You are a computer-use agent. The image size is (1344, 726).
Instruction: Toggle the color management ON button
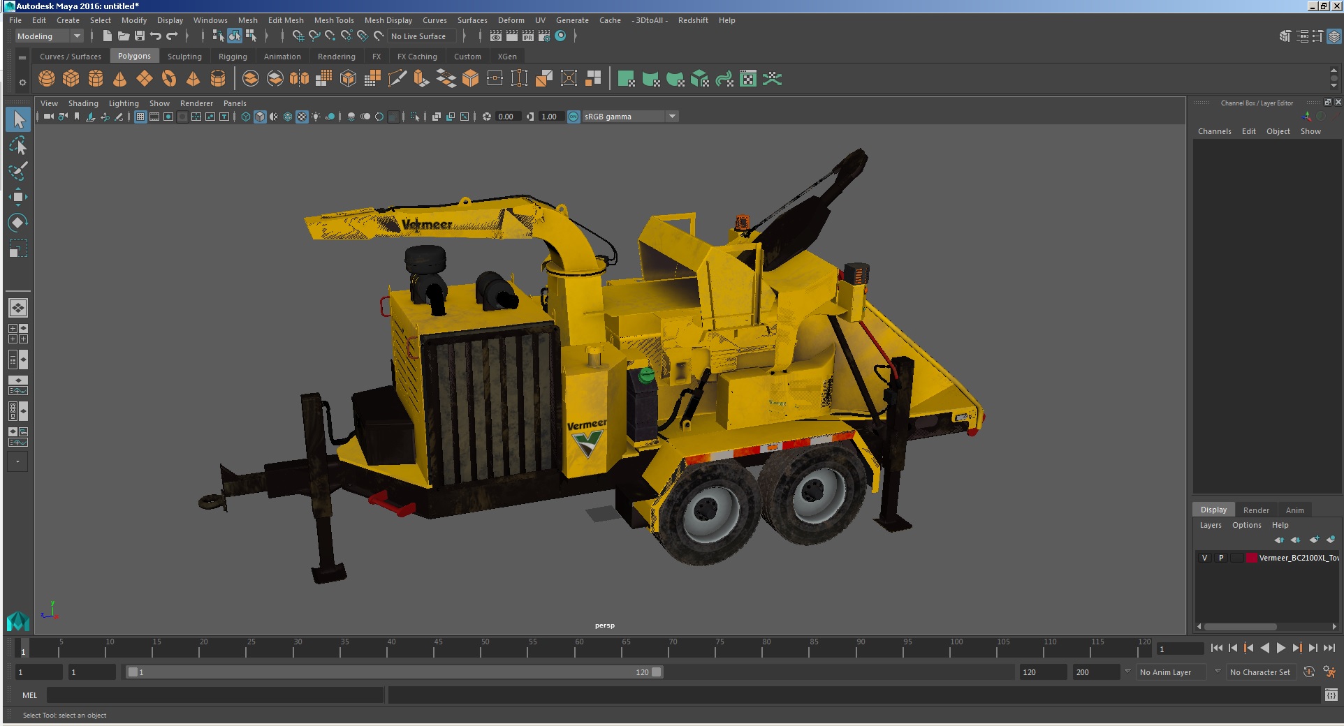click(574, 117)
